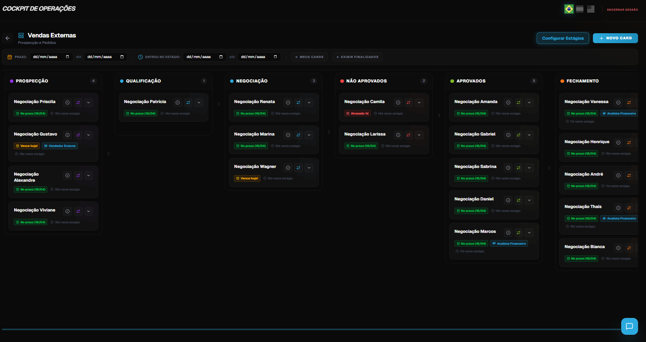Select the United States flag language

(591, 9)
